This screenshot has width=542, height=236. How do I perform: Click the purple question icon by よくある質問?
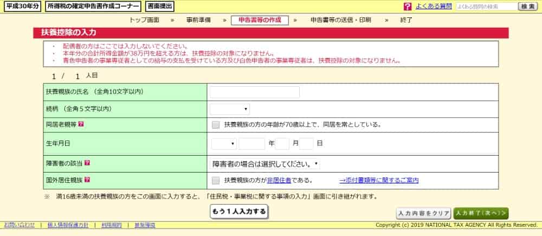408,7
